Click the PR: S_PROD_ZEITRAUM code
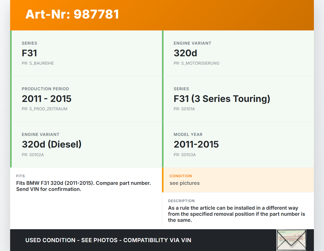This screenshot has height=251, width=324. point(45,109)
